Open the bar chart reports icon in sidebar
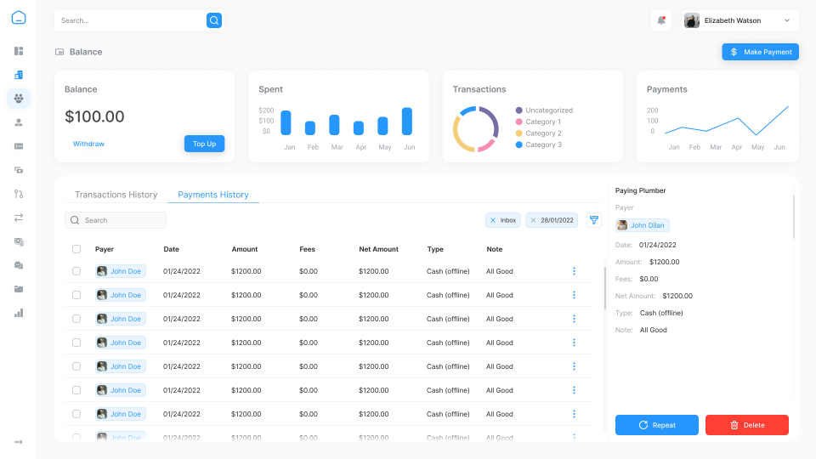Viewport: 816px width, 459px height. (x=19, y=313)
